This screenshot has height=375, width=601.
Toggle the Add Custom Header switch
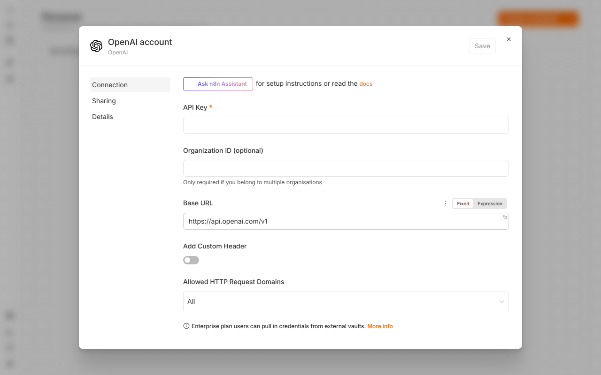(x=191, y=260)
